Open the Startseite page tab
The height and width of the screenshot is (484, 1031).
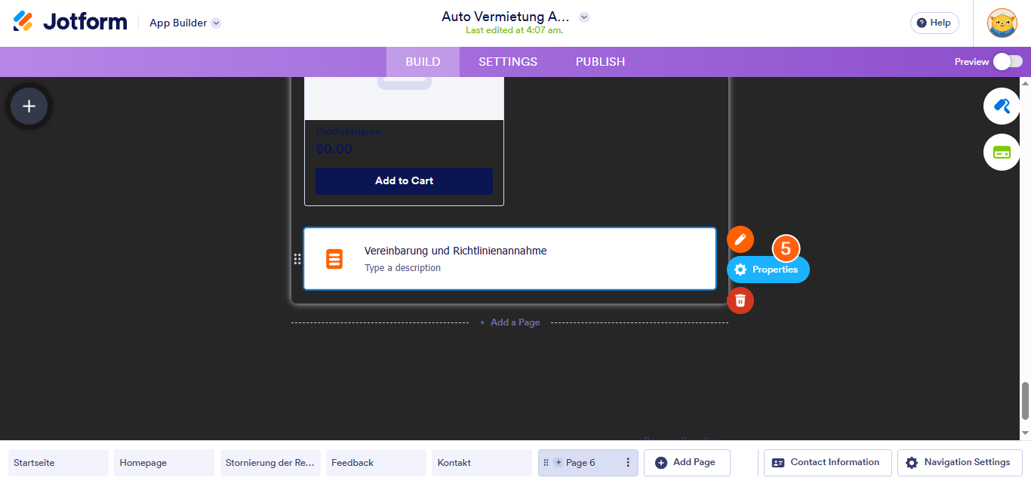click(58, 463)
